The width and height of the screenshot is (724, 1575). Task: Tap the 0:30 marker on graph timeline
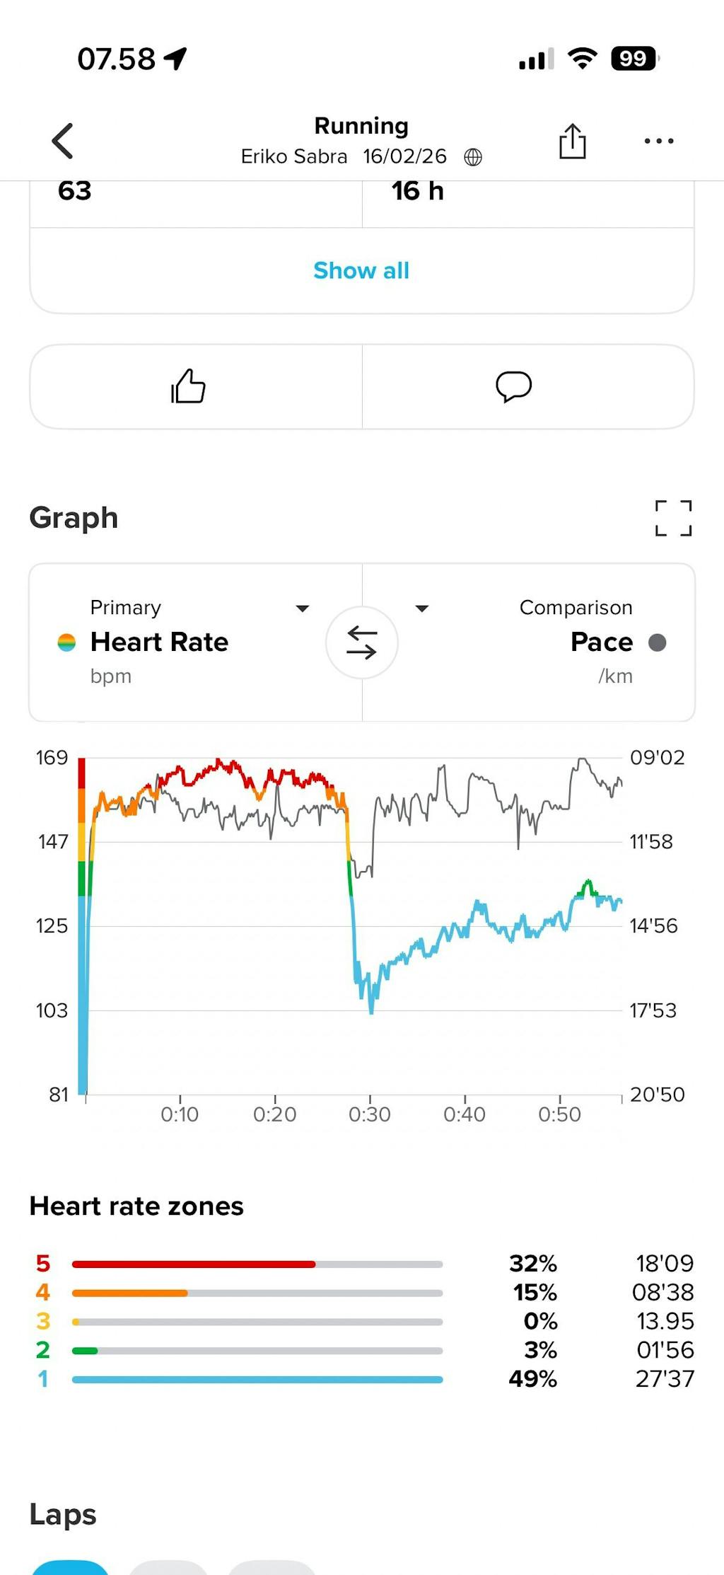point(369,1114)
